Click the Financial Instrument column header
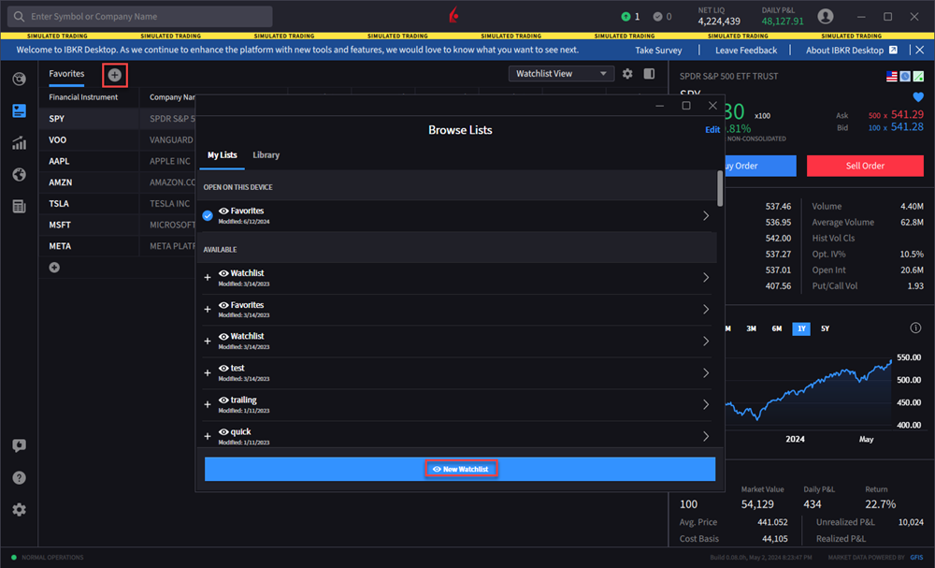 click(x=83, y=97)
